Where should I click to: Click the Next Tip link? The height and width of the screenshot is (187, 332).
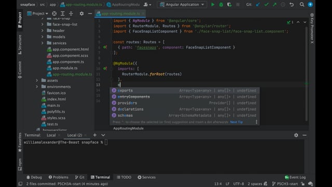(237, 122)
